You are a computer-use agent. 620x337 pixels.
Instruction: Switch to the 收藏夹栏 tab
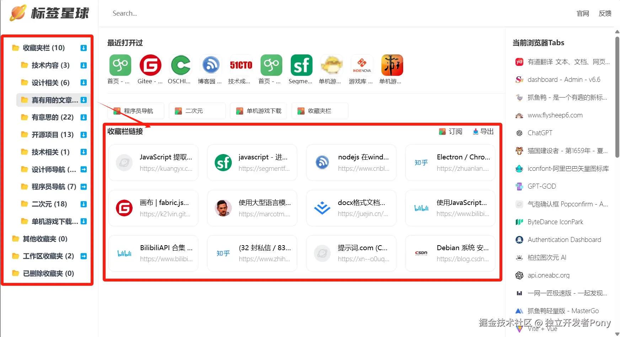320,111
